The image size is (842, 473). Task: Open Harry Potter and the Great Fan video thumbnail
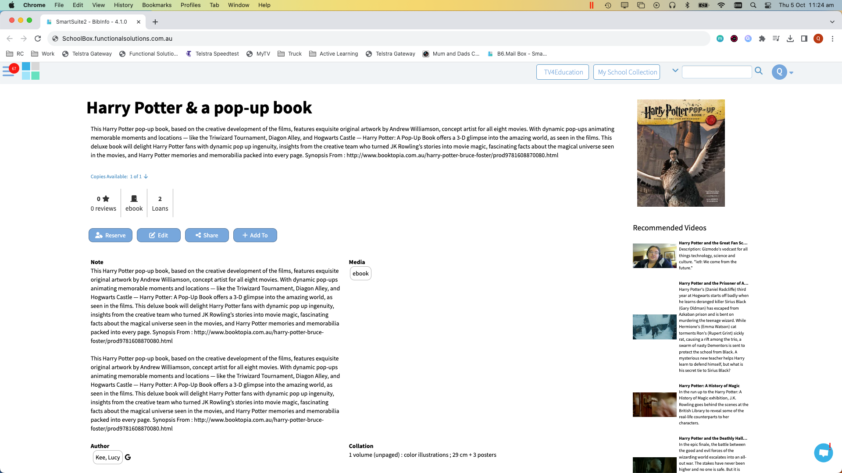click(655, 256)
